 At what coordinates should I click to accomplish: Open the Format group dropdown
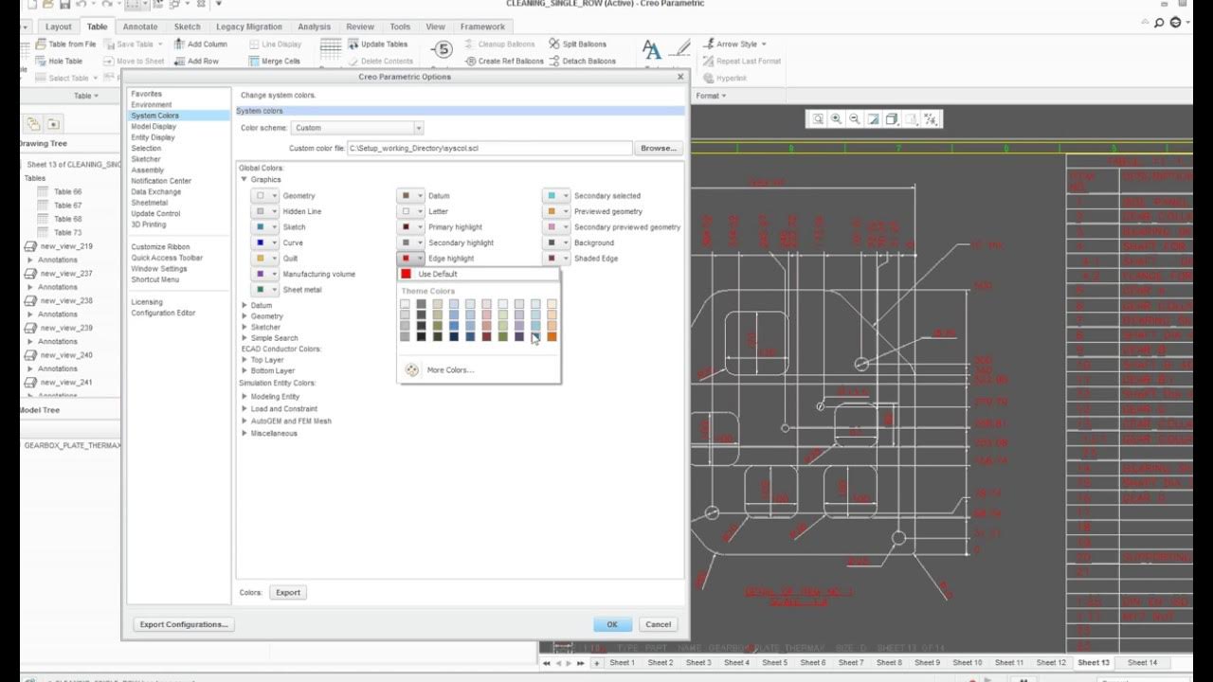click(711, 96)
